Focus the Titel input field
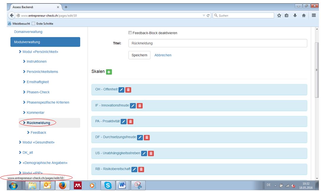The height and width of the screenshot is (192, 321). click(x=218, y=43)
